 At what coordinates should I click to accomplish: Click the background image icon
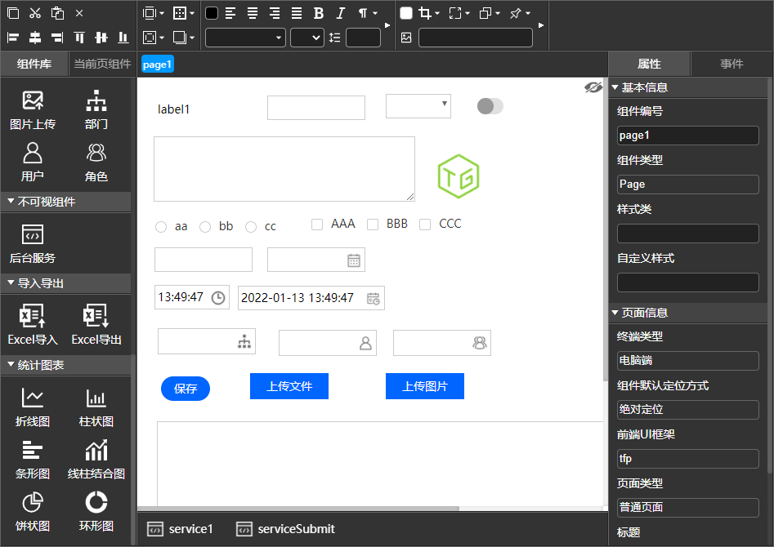click(x=406, y=38)
